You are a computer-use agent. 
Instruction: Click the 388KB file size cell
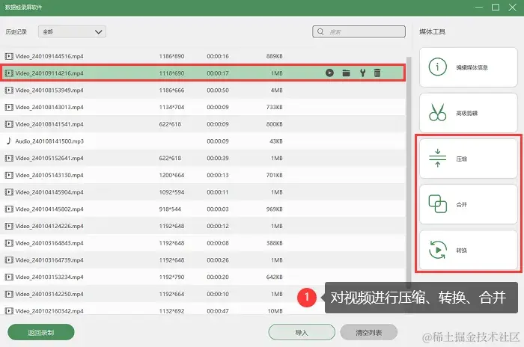275,243
